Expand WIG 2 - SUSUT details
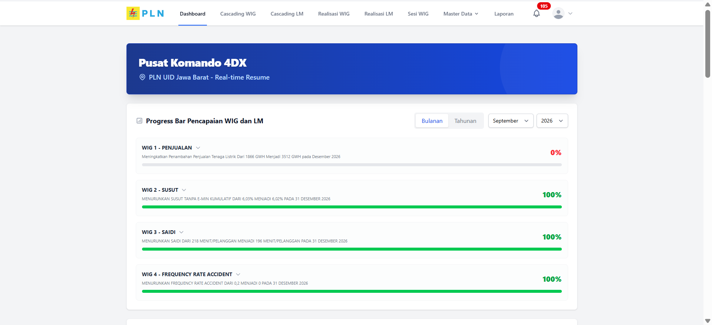This screenshot has height=325, width=712. [x=184, y=190]
